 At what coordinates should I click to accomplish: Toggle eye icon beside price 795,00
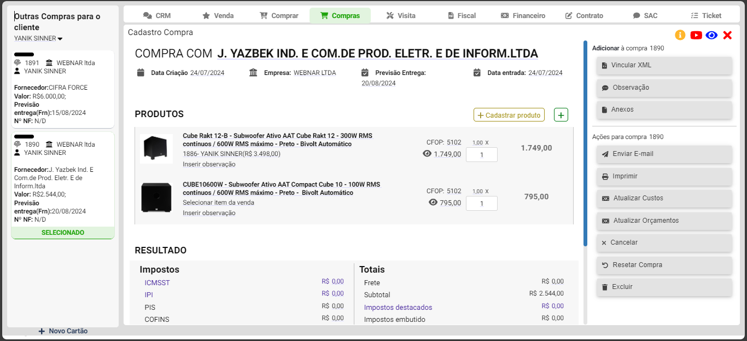point(433,203)
